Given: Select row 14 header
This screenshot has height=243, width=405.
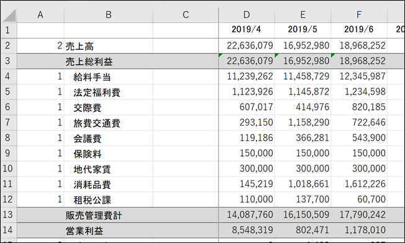Looking at the screenshot, I should [8, 230].
